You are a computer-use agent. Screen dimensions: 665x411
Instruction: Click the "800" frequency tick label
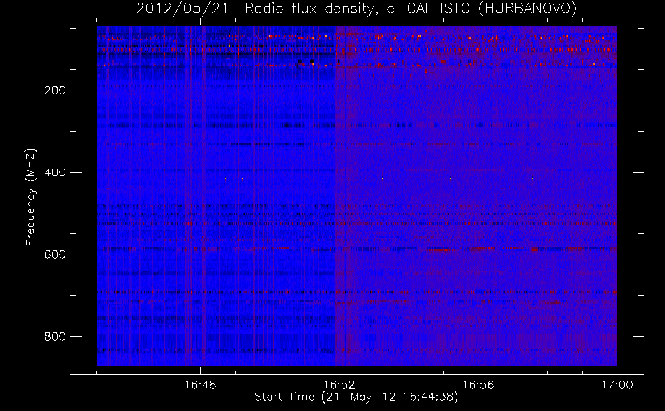tap(55, 337)
